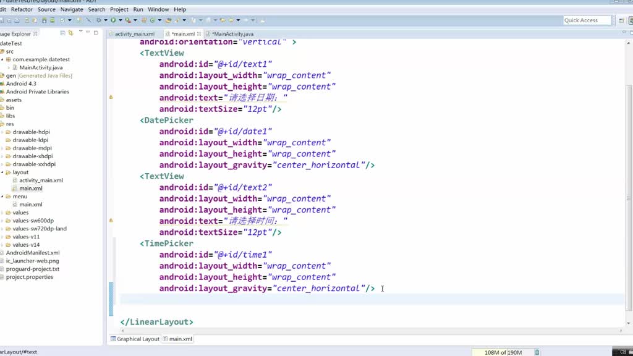This screenshot has width=633, height=356.
Task: Click the Android SDK Manager icon
Action: point(44,20)
